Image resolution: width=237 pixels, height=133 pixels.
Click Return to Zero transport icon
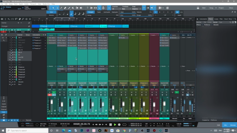(x=106, y=125)
